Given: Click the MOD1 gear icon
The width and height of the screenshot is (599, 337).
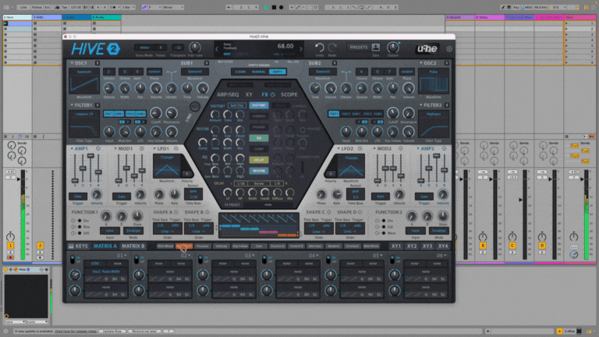Looking at the screenshot, I should [x=142, y=148].
